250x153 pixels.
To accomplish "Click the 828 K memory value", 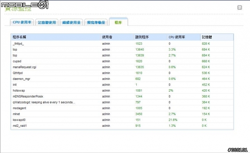I will [x=206, y=44].
